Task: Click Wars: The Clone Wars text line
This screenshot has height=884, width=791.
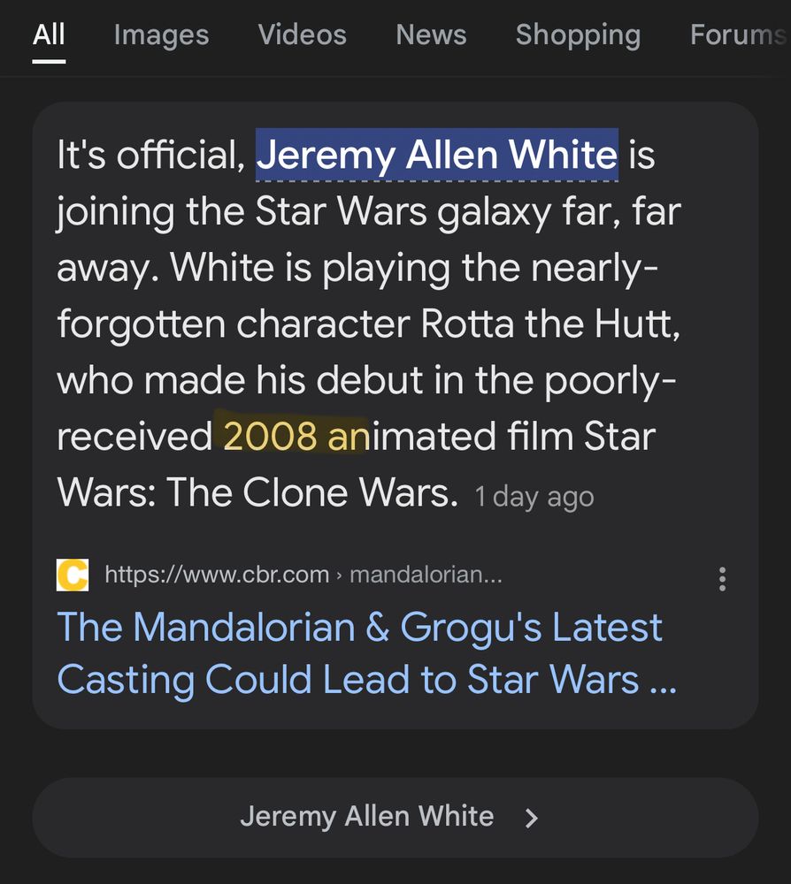Action: [x=257, y=492]
